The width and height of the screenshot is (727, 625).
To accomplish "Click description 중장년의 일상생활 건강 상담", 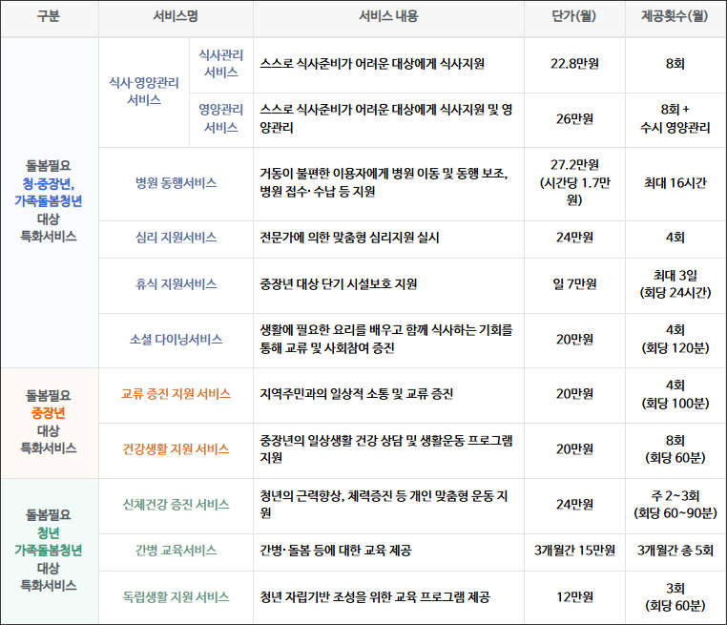I will (x=388, y=449).
